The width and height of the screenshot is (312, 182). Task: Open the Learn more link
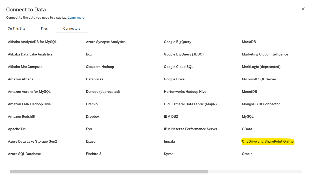(76, 17)
